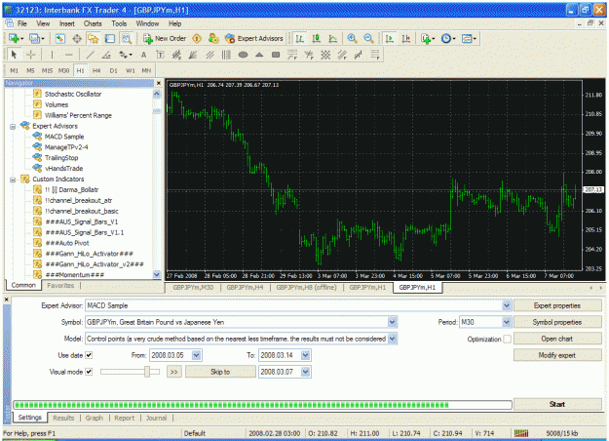Toggle the chart Auto Scroll icon
The height and width of the screenshot is (441, 609).
389,38
